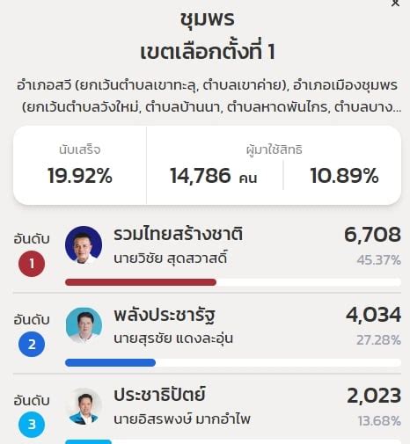Click candidate photo of นายอิสรพงษ์ มากอำไพ
Viewport: 410px width, 444px height.
(x=84, y=406)
